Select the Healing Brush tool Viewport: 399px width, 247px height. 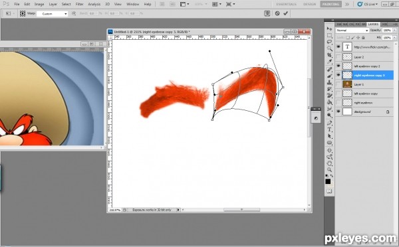329,69
